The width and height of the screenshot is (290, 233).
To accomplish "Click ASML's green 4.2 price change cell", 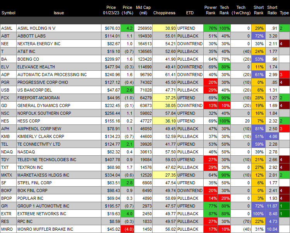I will pyautogui.click(x=127, y=28).
